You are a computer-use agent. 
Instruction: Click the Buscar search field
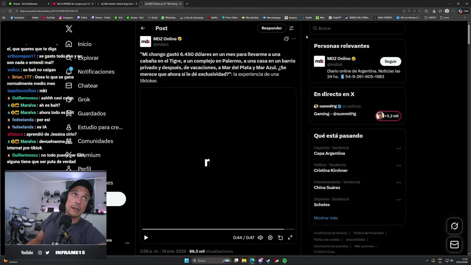357,28
